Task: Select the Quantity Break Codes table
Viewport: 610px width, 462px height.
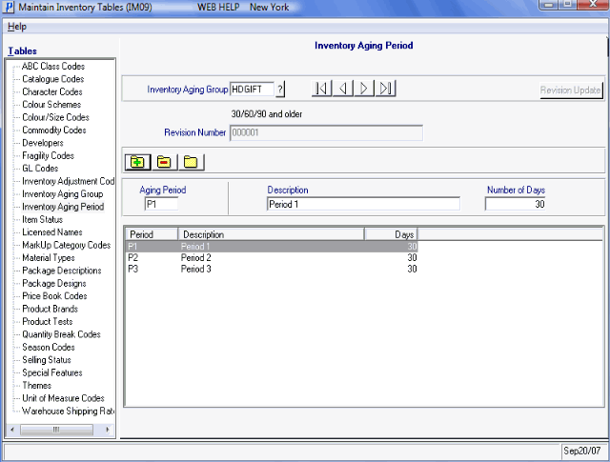Action: [61, 334]
